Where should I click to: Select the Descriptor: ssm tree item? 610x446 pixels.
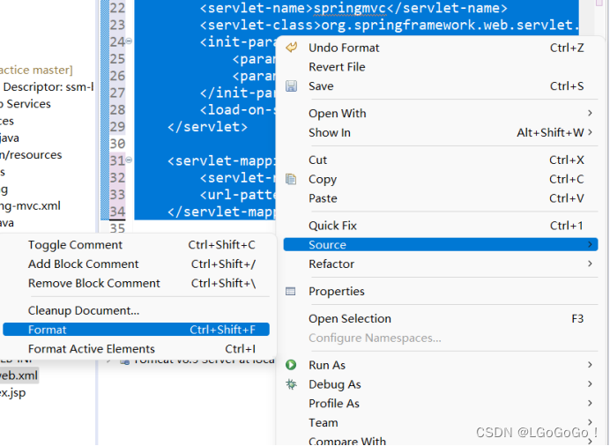48,86
